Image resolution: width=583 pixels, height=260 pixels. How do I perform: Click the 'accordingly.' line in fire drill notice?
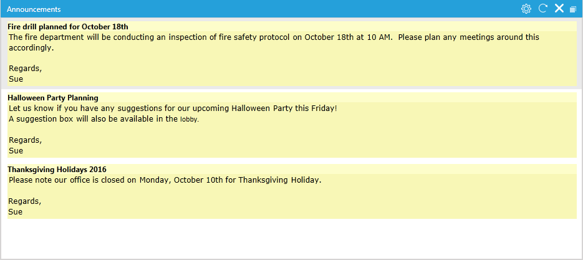click(x=32, y=48)
